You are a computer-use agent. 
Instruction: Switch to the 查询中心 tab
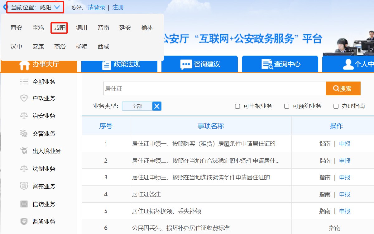[x=280, y=64]
